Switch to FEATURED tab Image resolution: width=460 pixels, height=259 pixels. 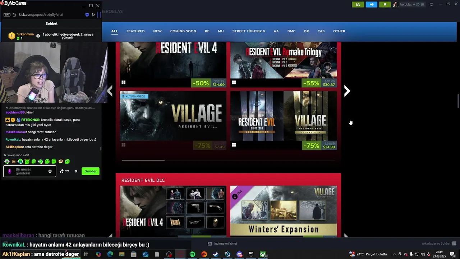click(135, 31)
